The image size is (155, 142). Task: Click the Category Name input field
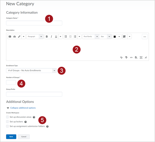34,23
